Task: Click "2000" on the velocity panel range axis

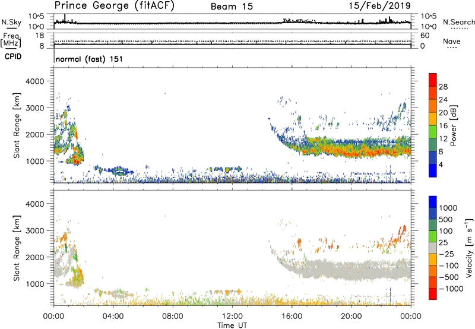Action: (x=35, y=257)
